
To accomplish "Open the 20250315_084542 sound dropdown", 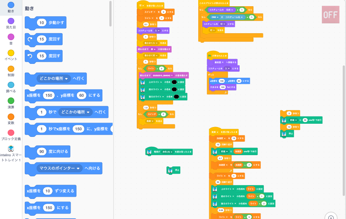I will coord(163,76).
